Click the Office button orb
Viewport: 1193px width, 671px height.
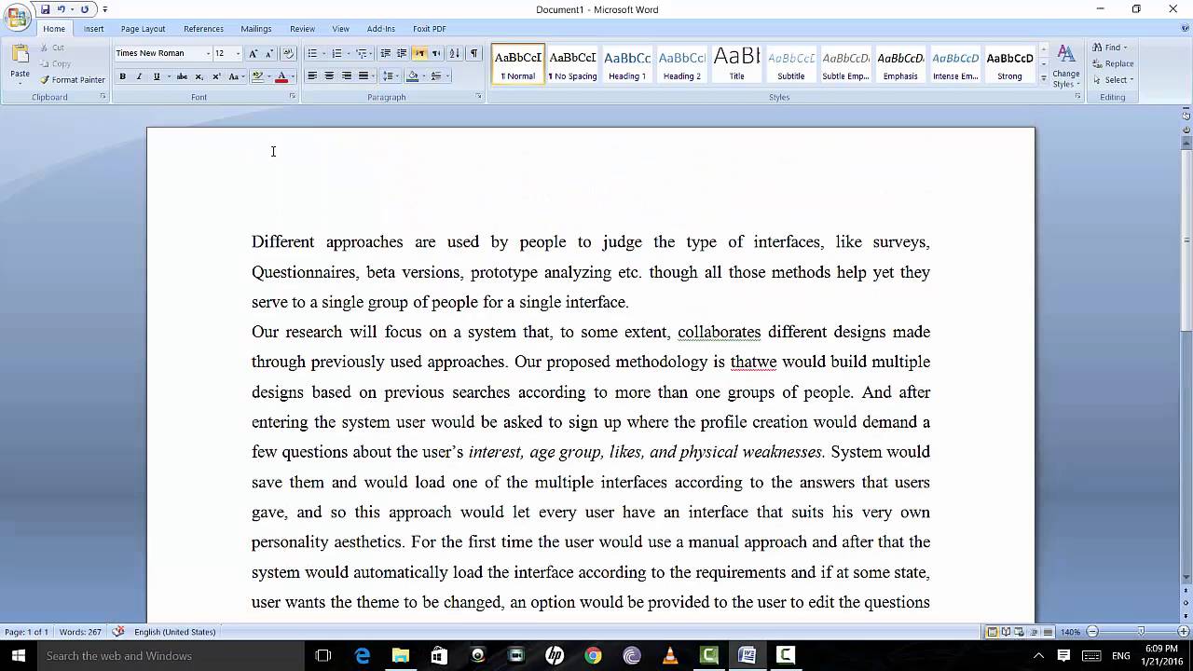click(16, 17)
